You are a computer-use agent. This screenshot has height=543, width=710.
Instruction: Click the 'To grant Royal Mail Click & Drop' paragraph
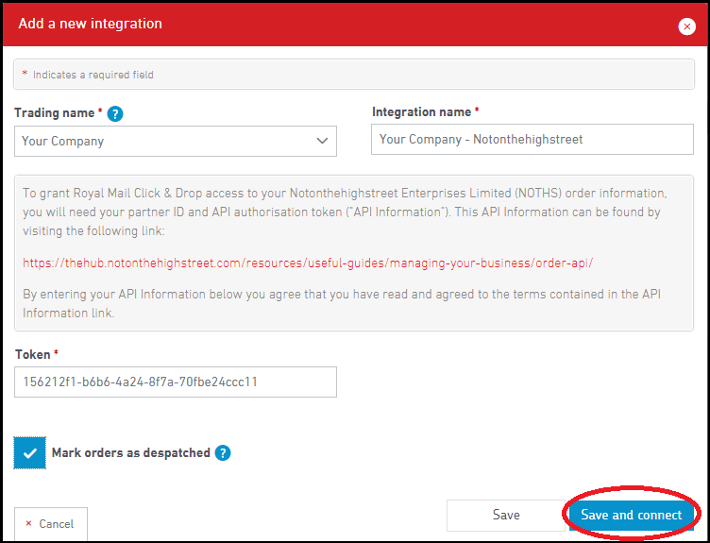(x=345, y=212)
